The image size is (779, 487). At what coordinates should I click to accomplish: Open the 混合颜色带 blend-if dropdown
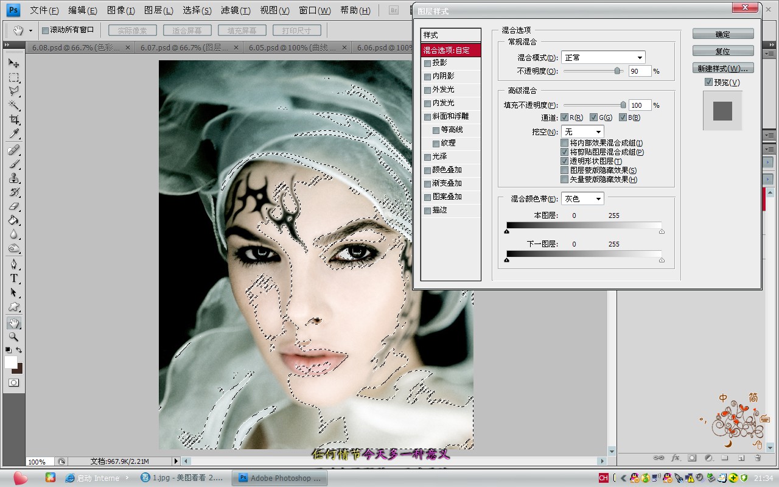click(x=582, y=198)
